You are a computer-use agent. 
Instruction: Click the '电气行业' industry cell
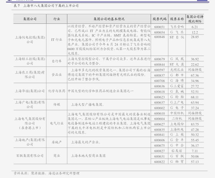coord(56,123)
